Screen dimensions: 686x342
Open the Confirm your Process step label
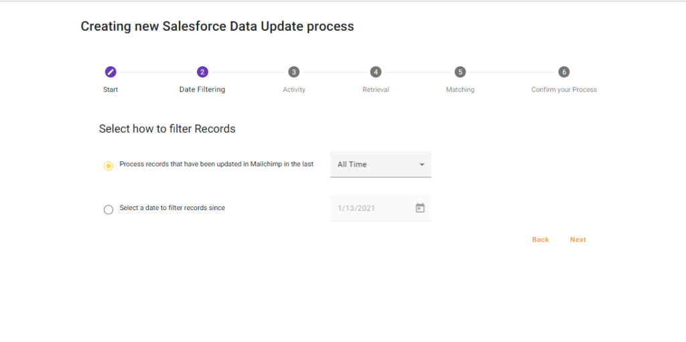pyautogui.click(x=564, y=90)
